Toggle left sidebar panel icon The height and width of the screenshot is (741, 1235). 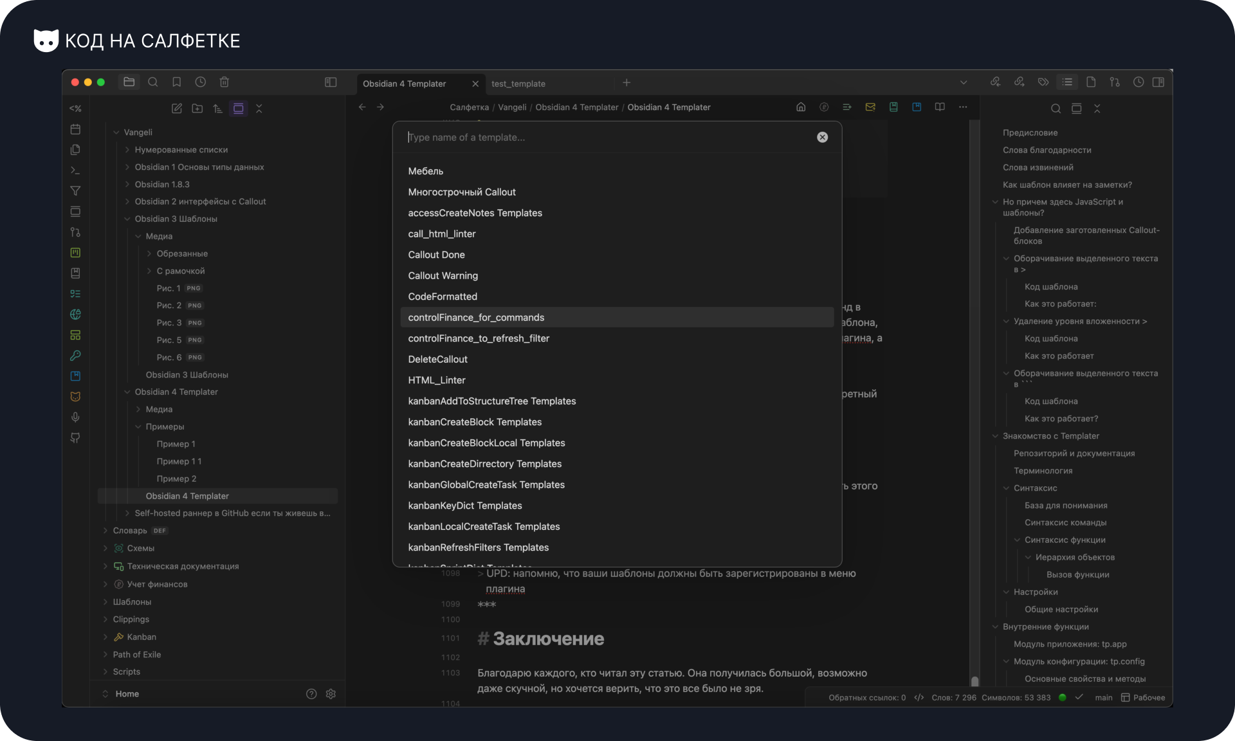(x=331, y=82)
